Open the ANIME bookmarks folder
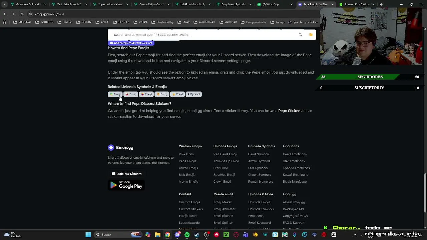This screenshot has height=240, width=427. [x=102, y=22]
